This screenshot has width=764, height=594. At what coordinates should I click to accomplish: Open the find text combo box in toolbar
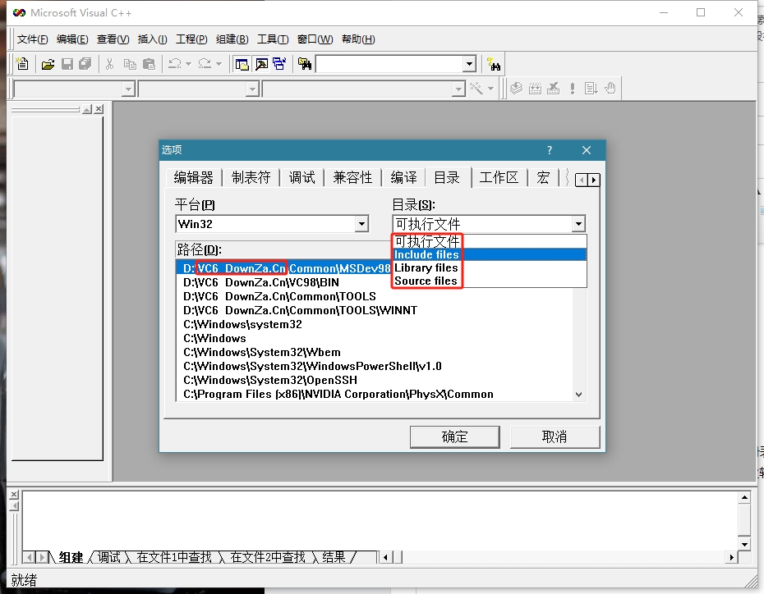click(469, 64)
